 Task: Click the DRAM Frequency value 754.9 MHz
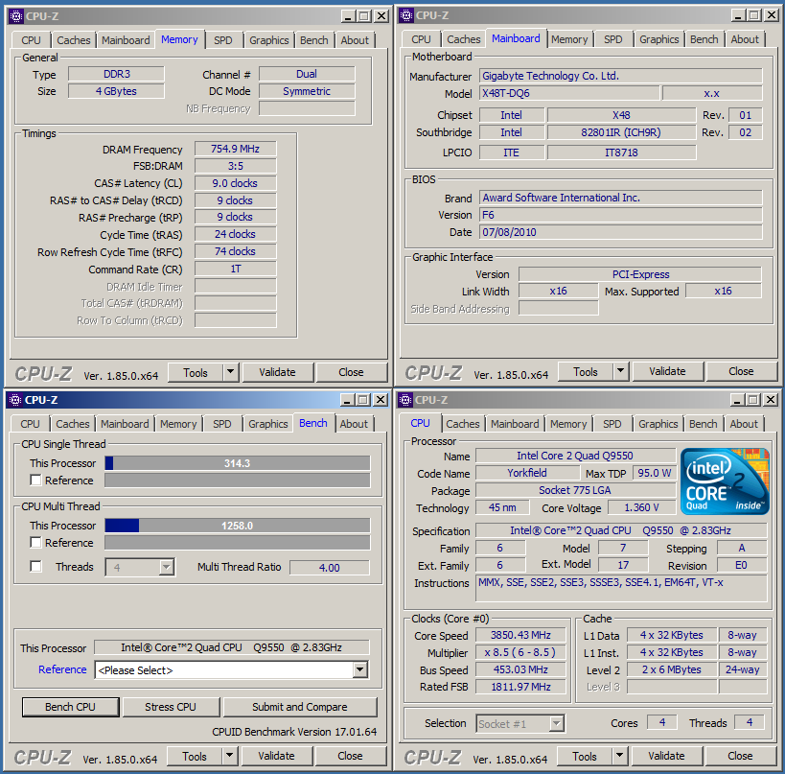235,149
